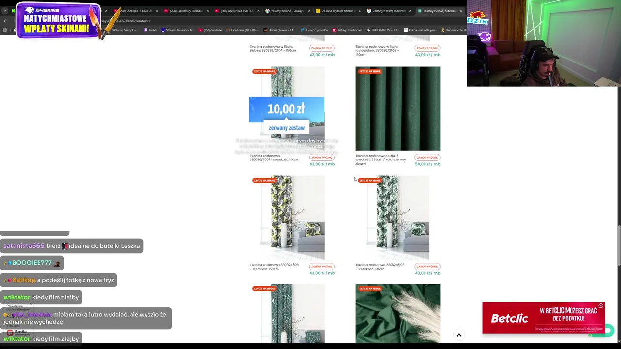Click ZAMÓW PRÓBKĘ for fabric 380824/103
Screen dimensions: 621x349
[427, 266]
